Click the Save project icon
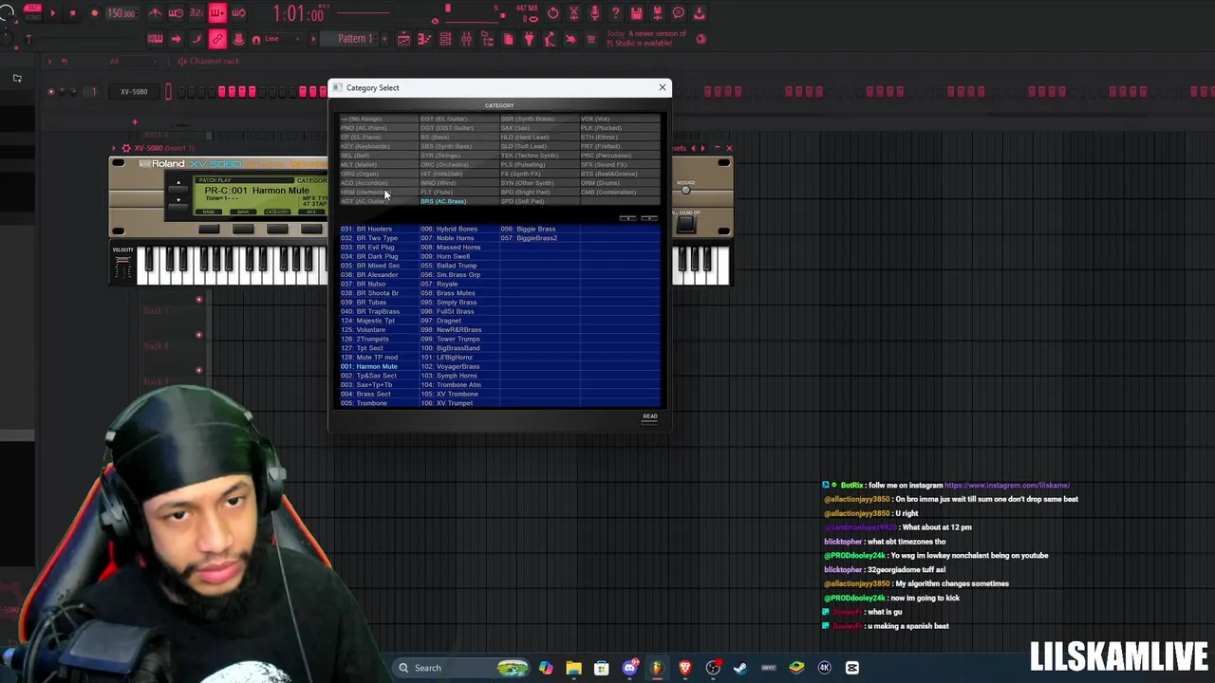Image resolution: width=1215 pixels, height=683 pixels. click(636, 13)
